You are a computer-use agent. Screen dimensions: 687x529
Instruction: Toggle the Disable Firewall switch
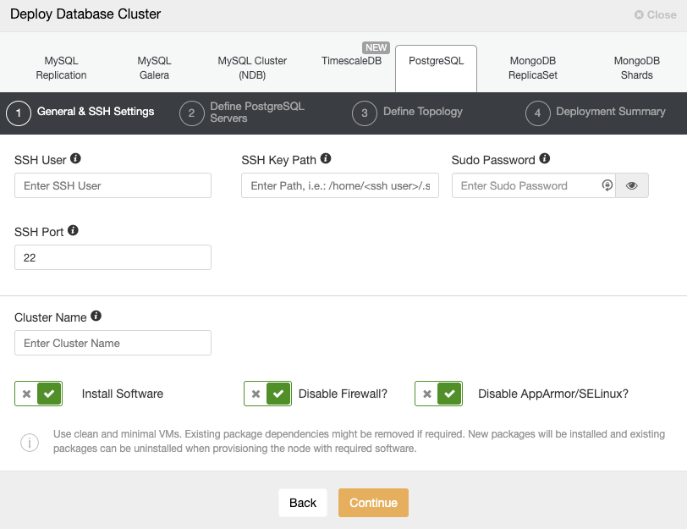(267, 394)
